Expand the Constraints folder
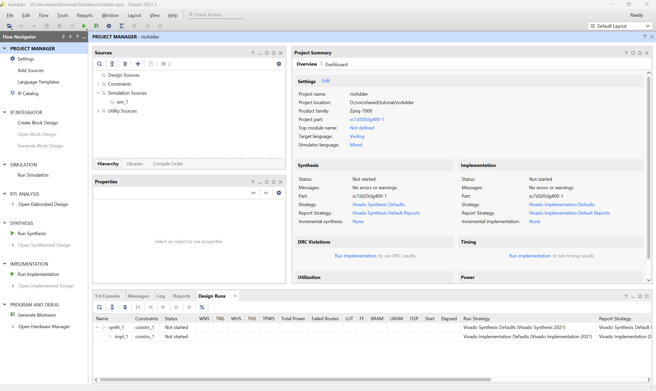 click(98, 84)
